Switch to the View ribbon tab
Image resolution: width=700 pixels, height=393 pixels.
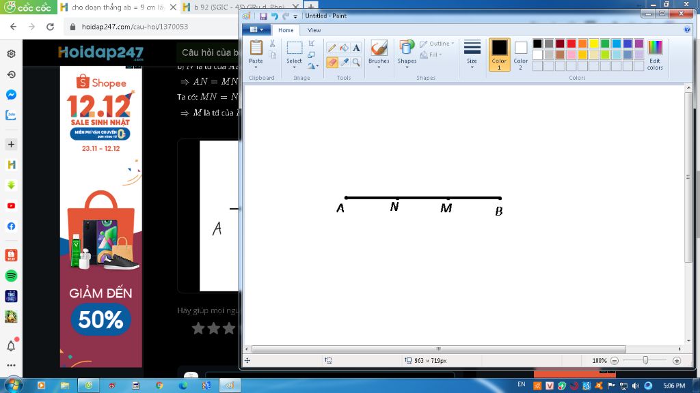coord(314,30)
